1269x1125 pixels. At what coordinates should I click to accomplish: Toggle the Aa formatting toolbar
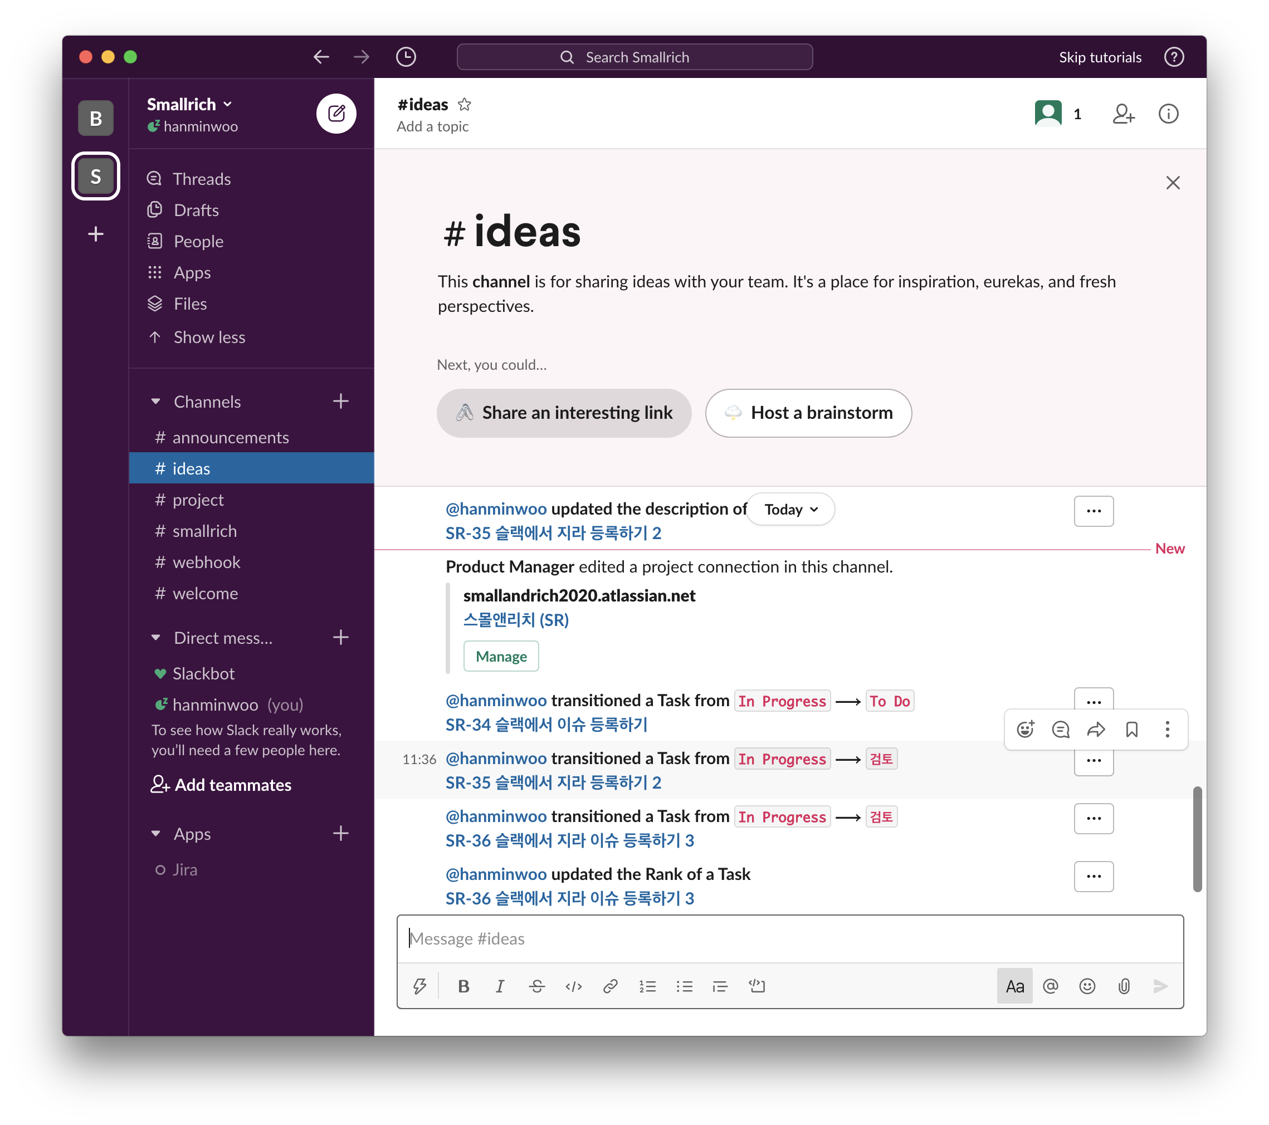(1014, 986)
